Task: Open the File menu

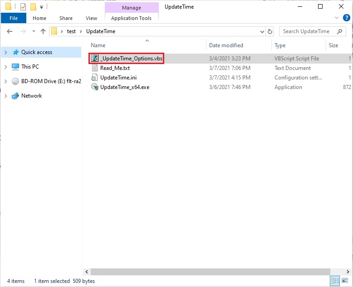Action: coord(14,18)
